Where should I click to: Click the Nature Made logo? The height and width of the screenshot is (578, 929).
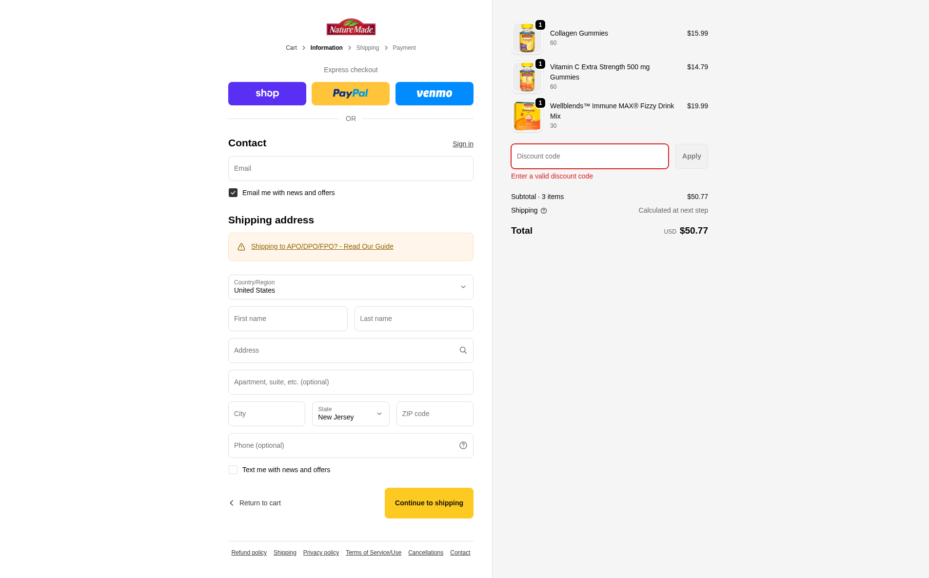pos(351,27)
